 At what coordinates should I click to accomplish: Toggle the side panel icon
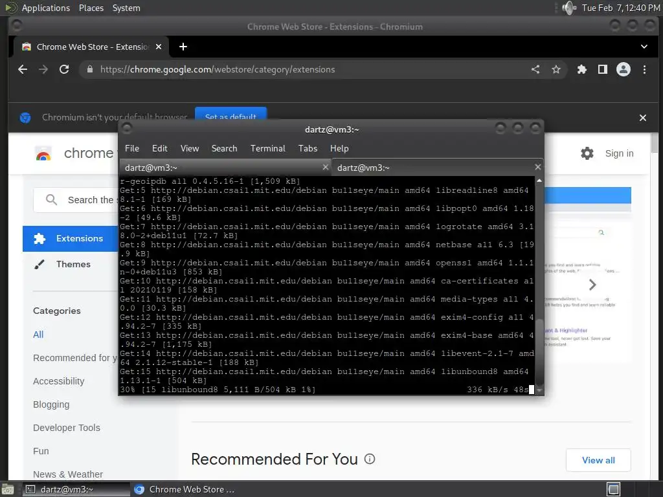[x=603, y=69]
